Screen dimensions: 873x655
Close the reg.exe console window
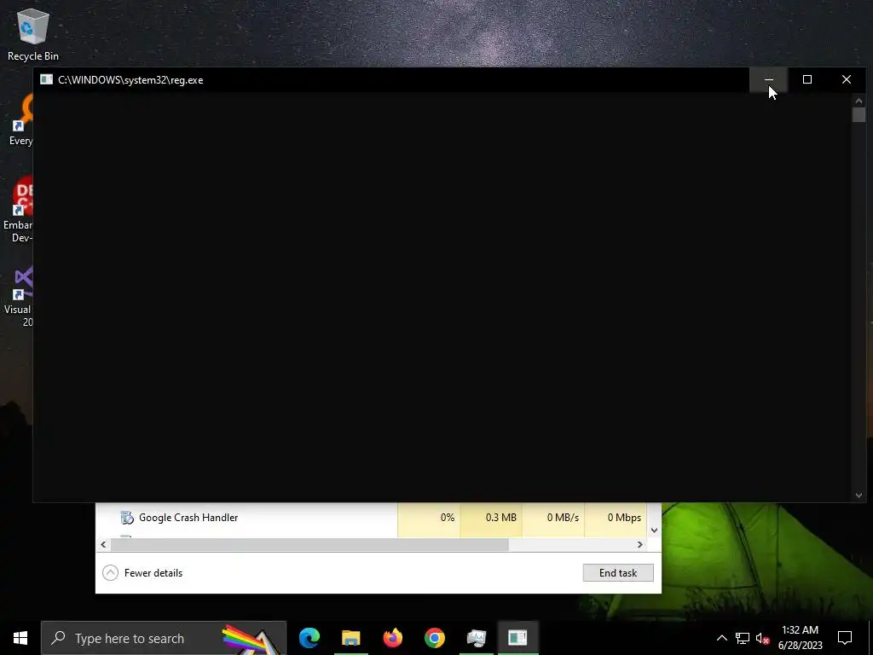click(x=847, y=79)
